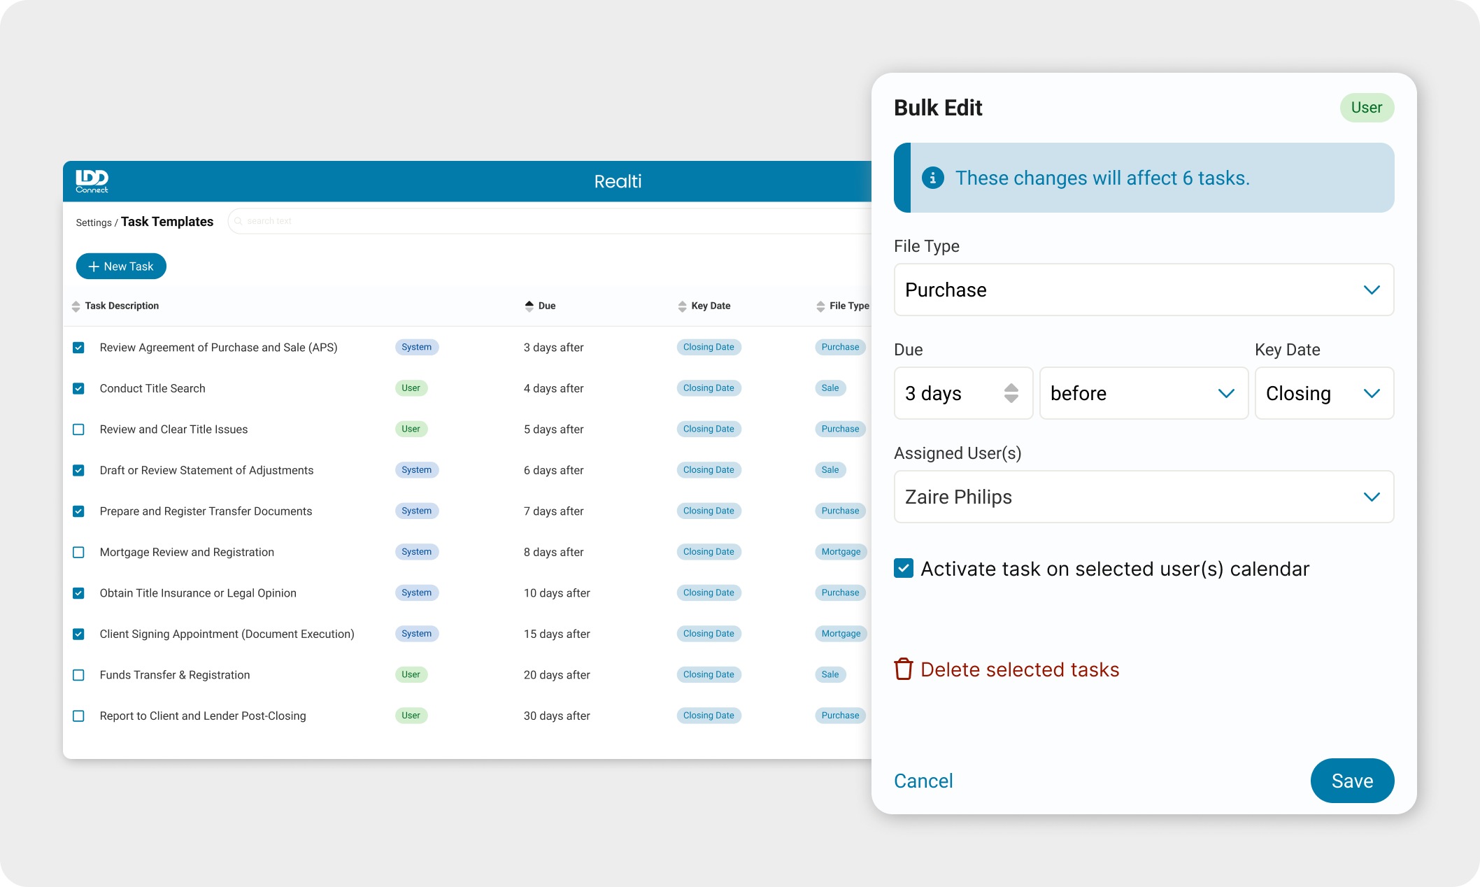The width and height of the screenshot is (1480, 887).
Task: Sort by Task Description column arrows
Action: click(x=76, y=306)
